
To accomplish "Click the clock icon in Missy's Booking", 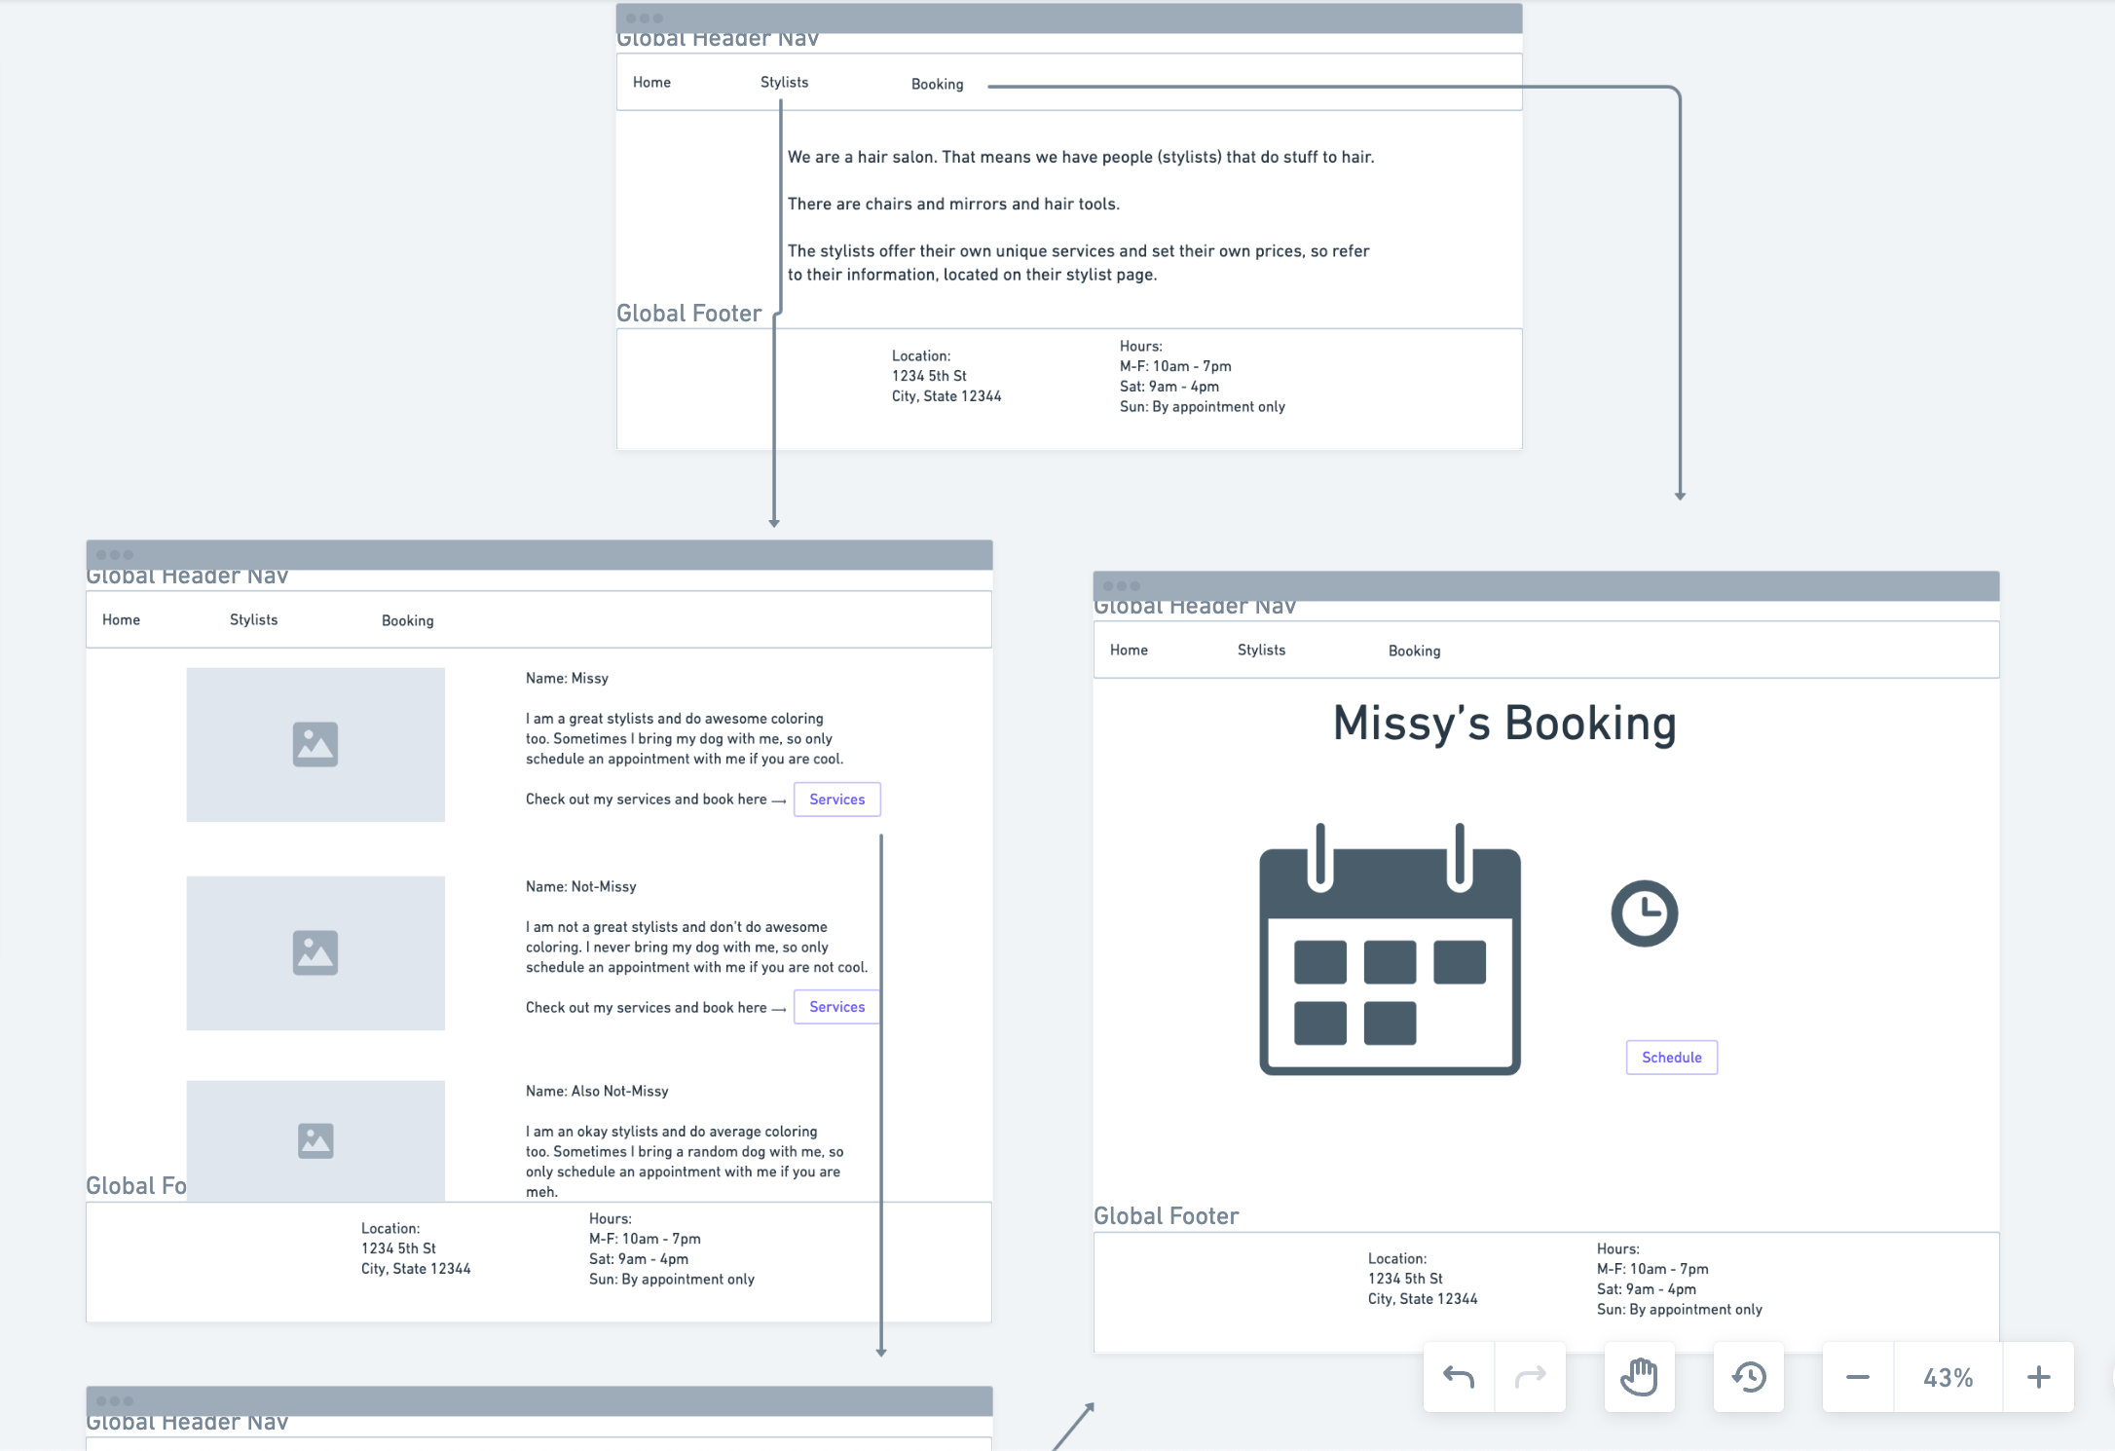I will 1644,912.
